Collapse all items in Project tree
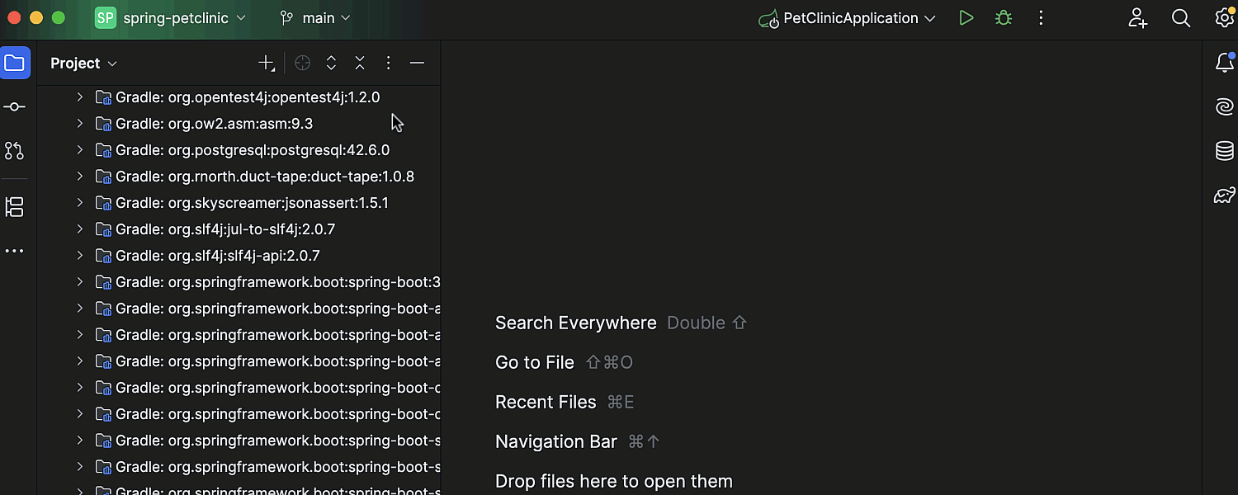The width and height of the screenshot is (1238, 495). (360, 63)
